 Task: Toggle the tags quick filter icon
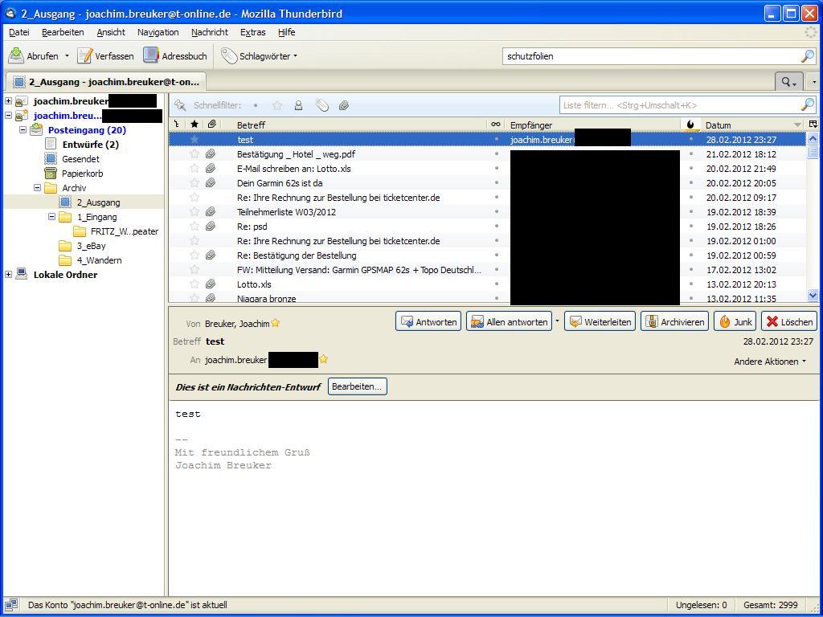click(x=321, y=105)
